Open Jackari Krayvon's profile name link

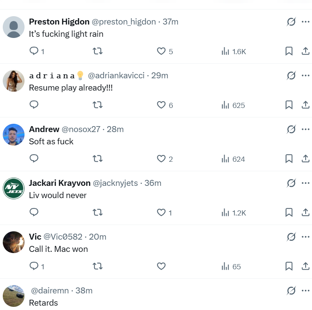(x=59, y=183)
